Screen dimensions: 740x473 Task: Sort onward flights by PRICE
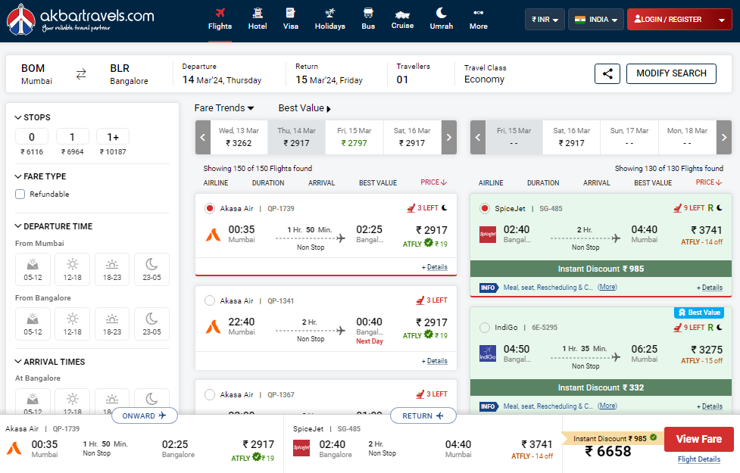click(434, 182)
